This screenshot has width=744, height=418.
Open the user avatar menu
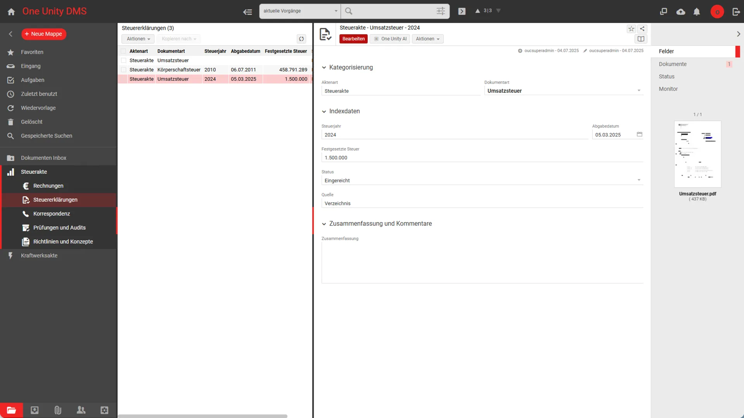point(717,12)
